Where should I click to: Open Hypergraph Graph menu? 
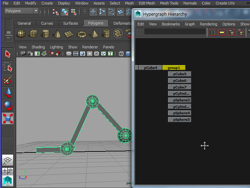click(190, 24)
